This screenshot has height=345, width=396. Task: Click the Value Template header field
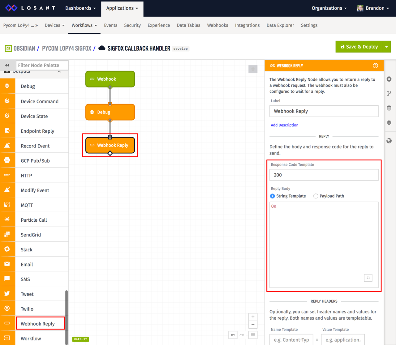click(x=343, y=339)
